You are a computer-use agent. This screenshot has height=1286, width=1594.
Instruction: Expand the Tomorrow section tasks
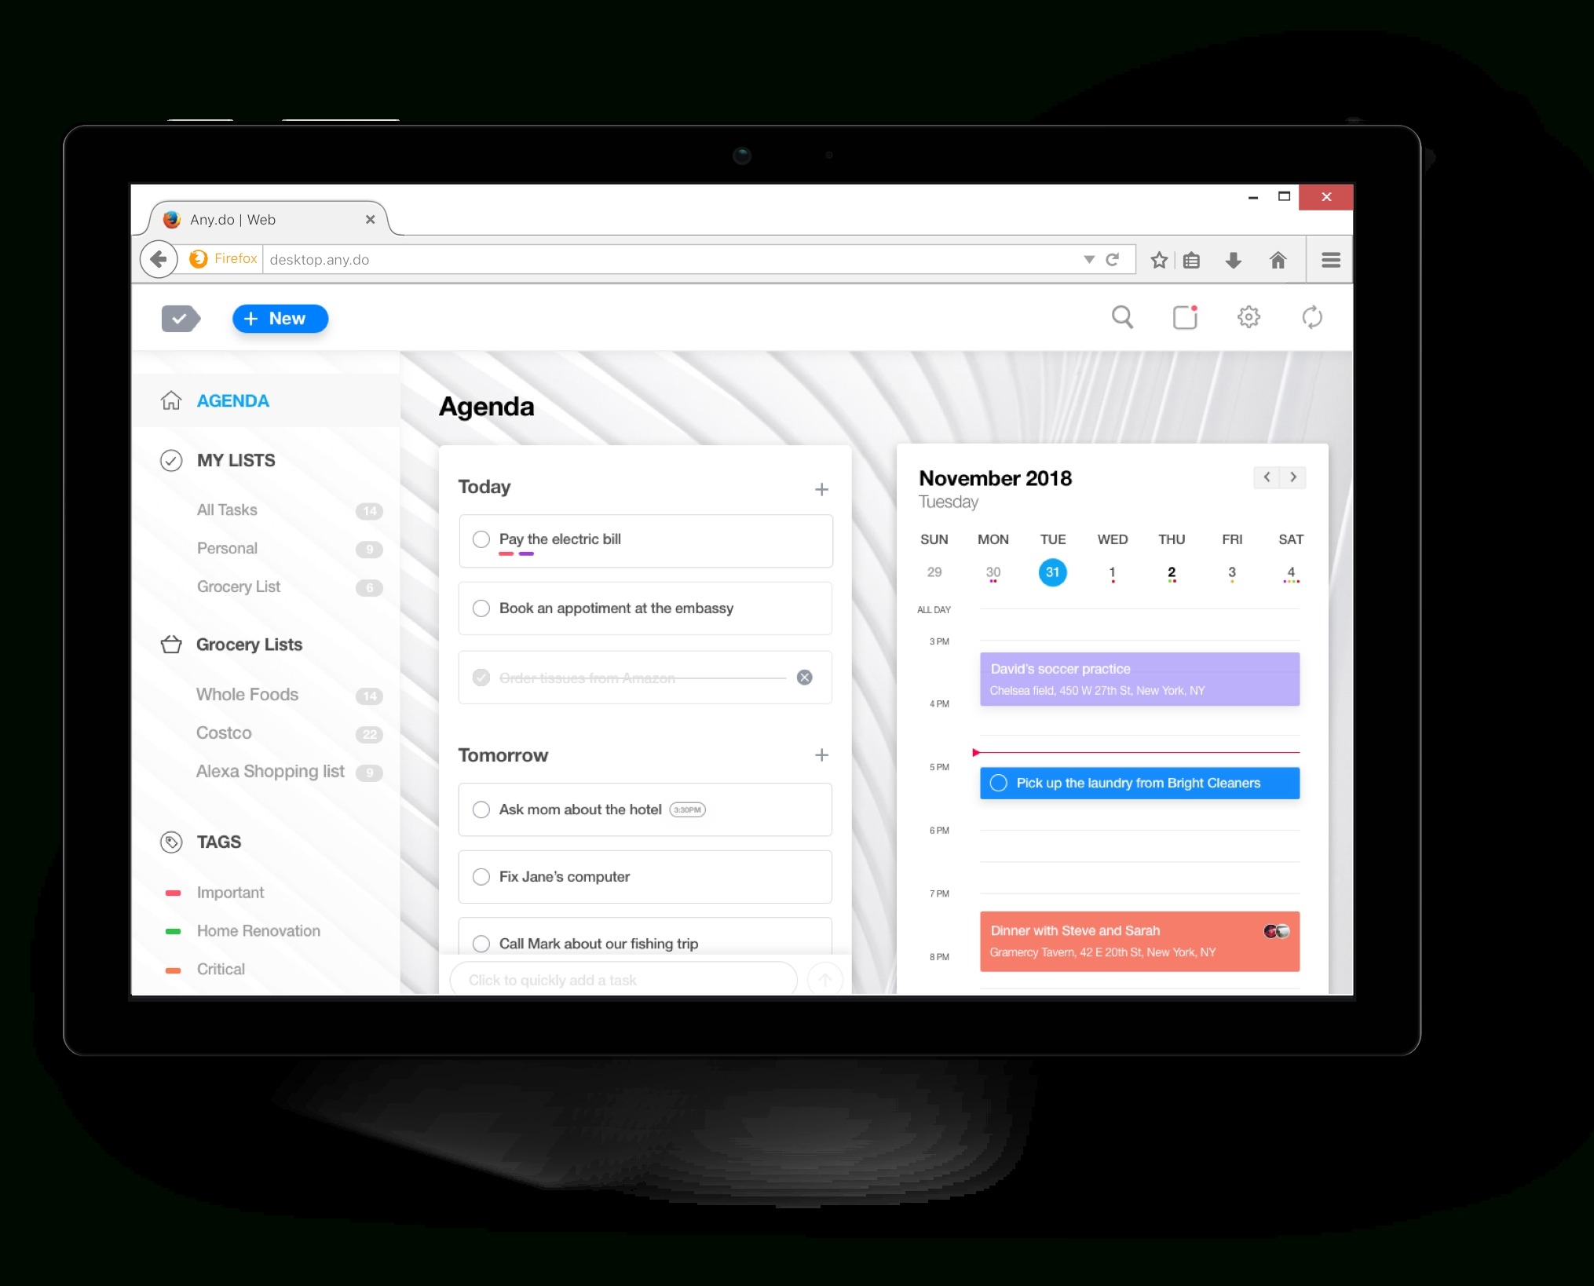[x=824, y=756]
